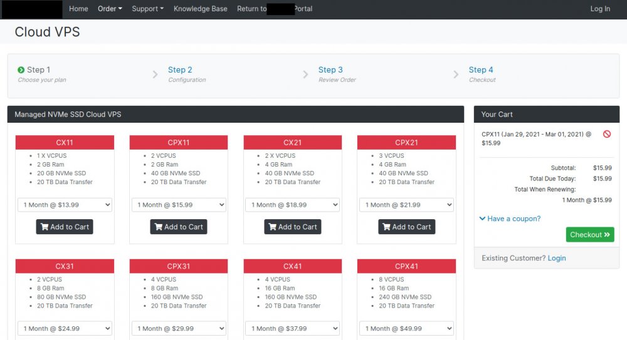627x340 pixels.
Task: Select the Step 1 Choose your plan
Action: 42,75
